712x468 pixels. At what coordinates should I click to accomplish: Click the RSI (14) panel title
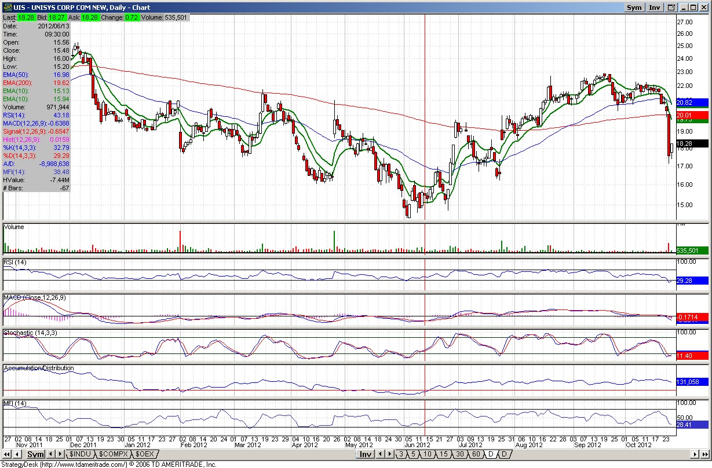point(15,263)
